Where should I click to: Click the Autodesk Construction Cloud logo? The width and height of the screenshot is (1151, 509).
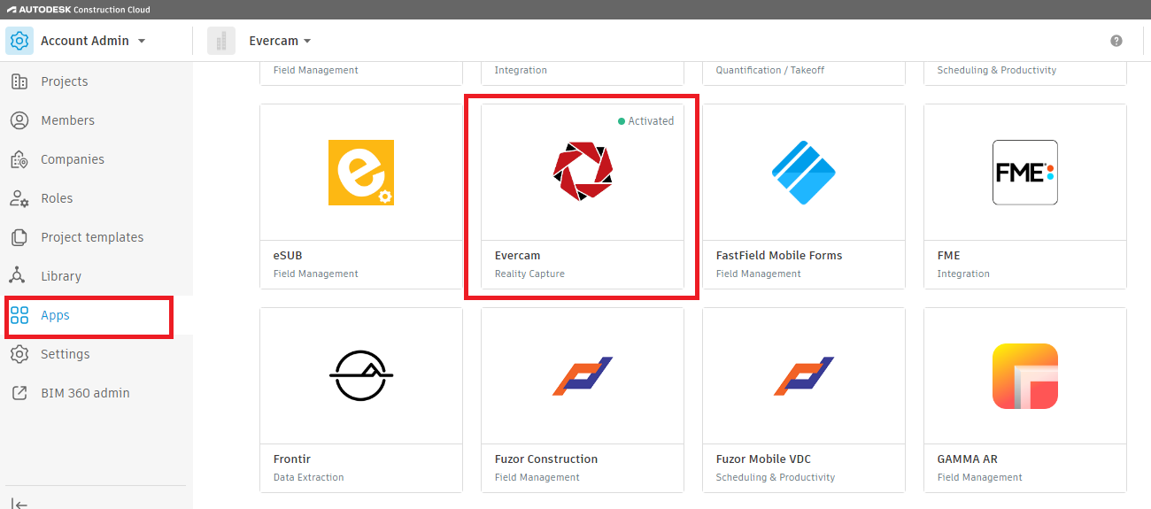click(x=79, y=10)
